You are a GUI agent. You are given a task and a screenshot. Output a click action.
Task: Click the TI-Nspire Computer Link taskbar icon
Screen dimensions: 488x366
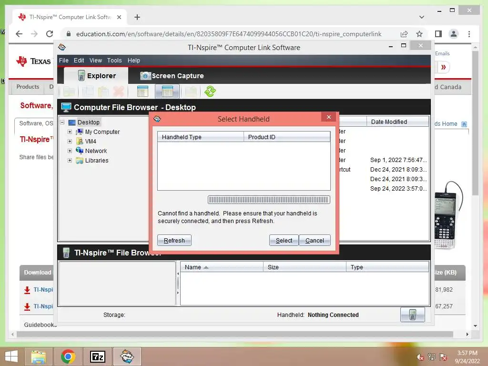pyautogui.click(x=127, y=356)
